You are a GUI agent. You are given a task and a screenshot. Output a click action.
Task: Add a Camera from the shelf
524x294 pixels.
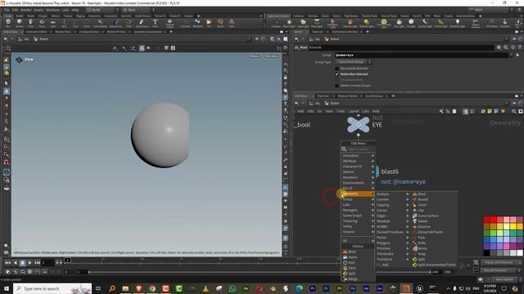click(x=276, y=23)
